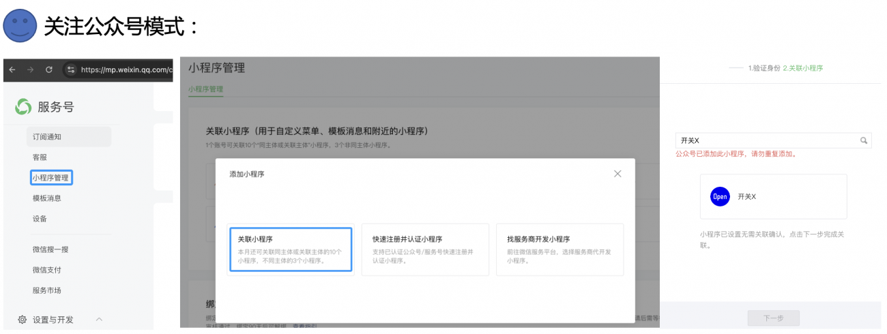Viewport: 887px width, 334px height.
Task: Click the 设置与开发 gear icon
Action: 23,319
